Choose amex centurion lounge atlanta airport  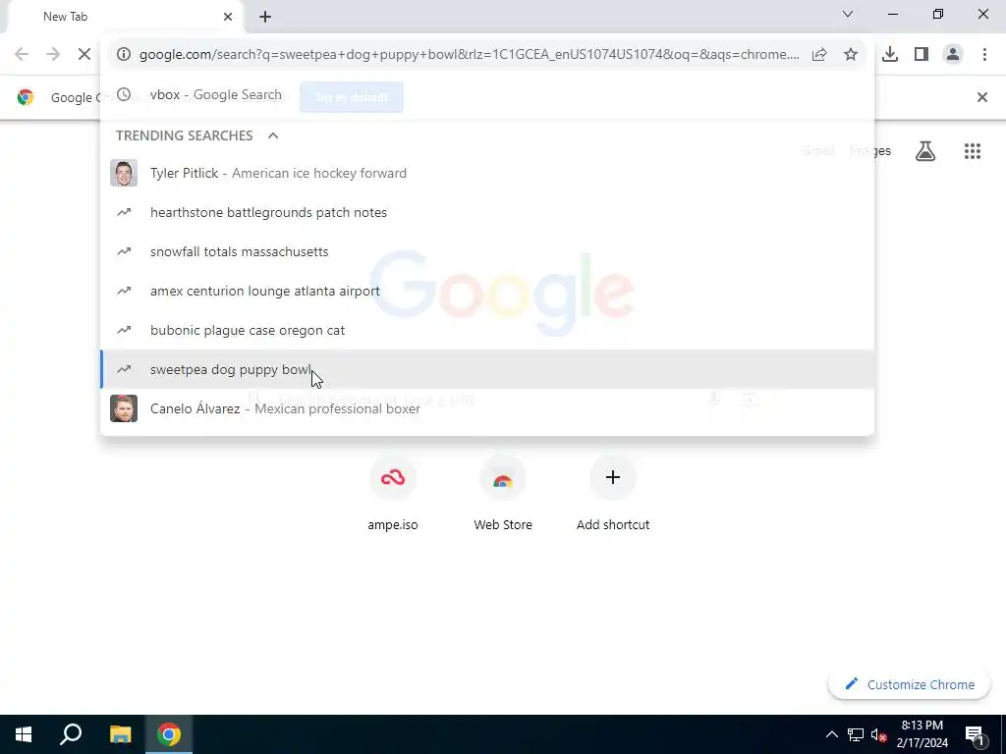tap(487, 291)
